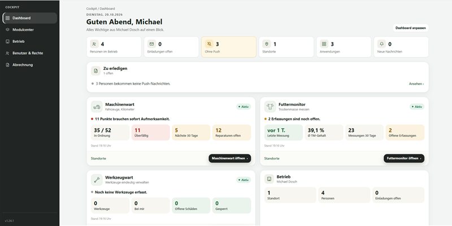Select the Gesperrt tile
This screenshot has width=452, height=226.
(x=232, y=206)
